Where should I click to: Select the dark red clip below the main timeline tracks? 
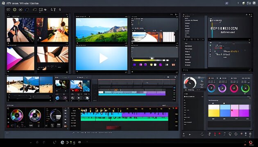coord(113,127)
